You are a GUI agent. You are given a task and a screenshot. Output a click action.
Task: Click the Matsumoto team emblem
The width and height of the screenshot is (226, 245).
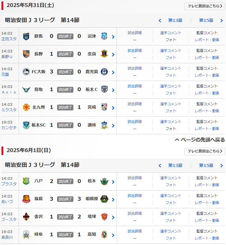pos(104,181)
